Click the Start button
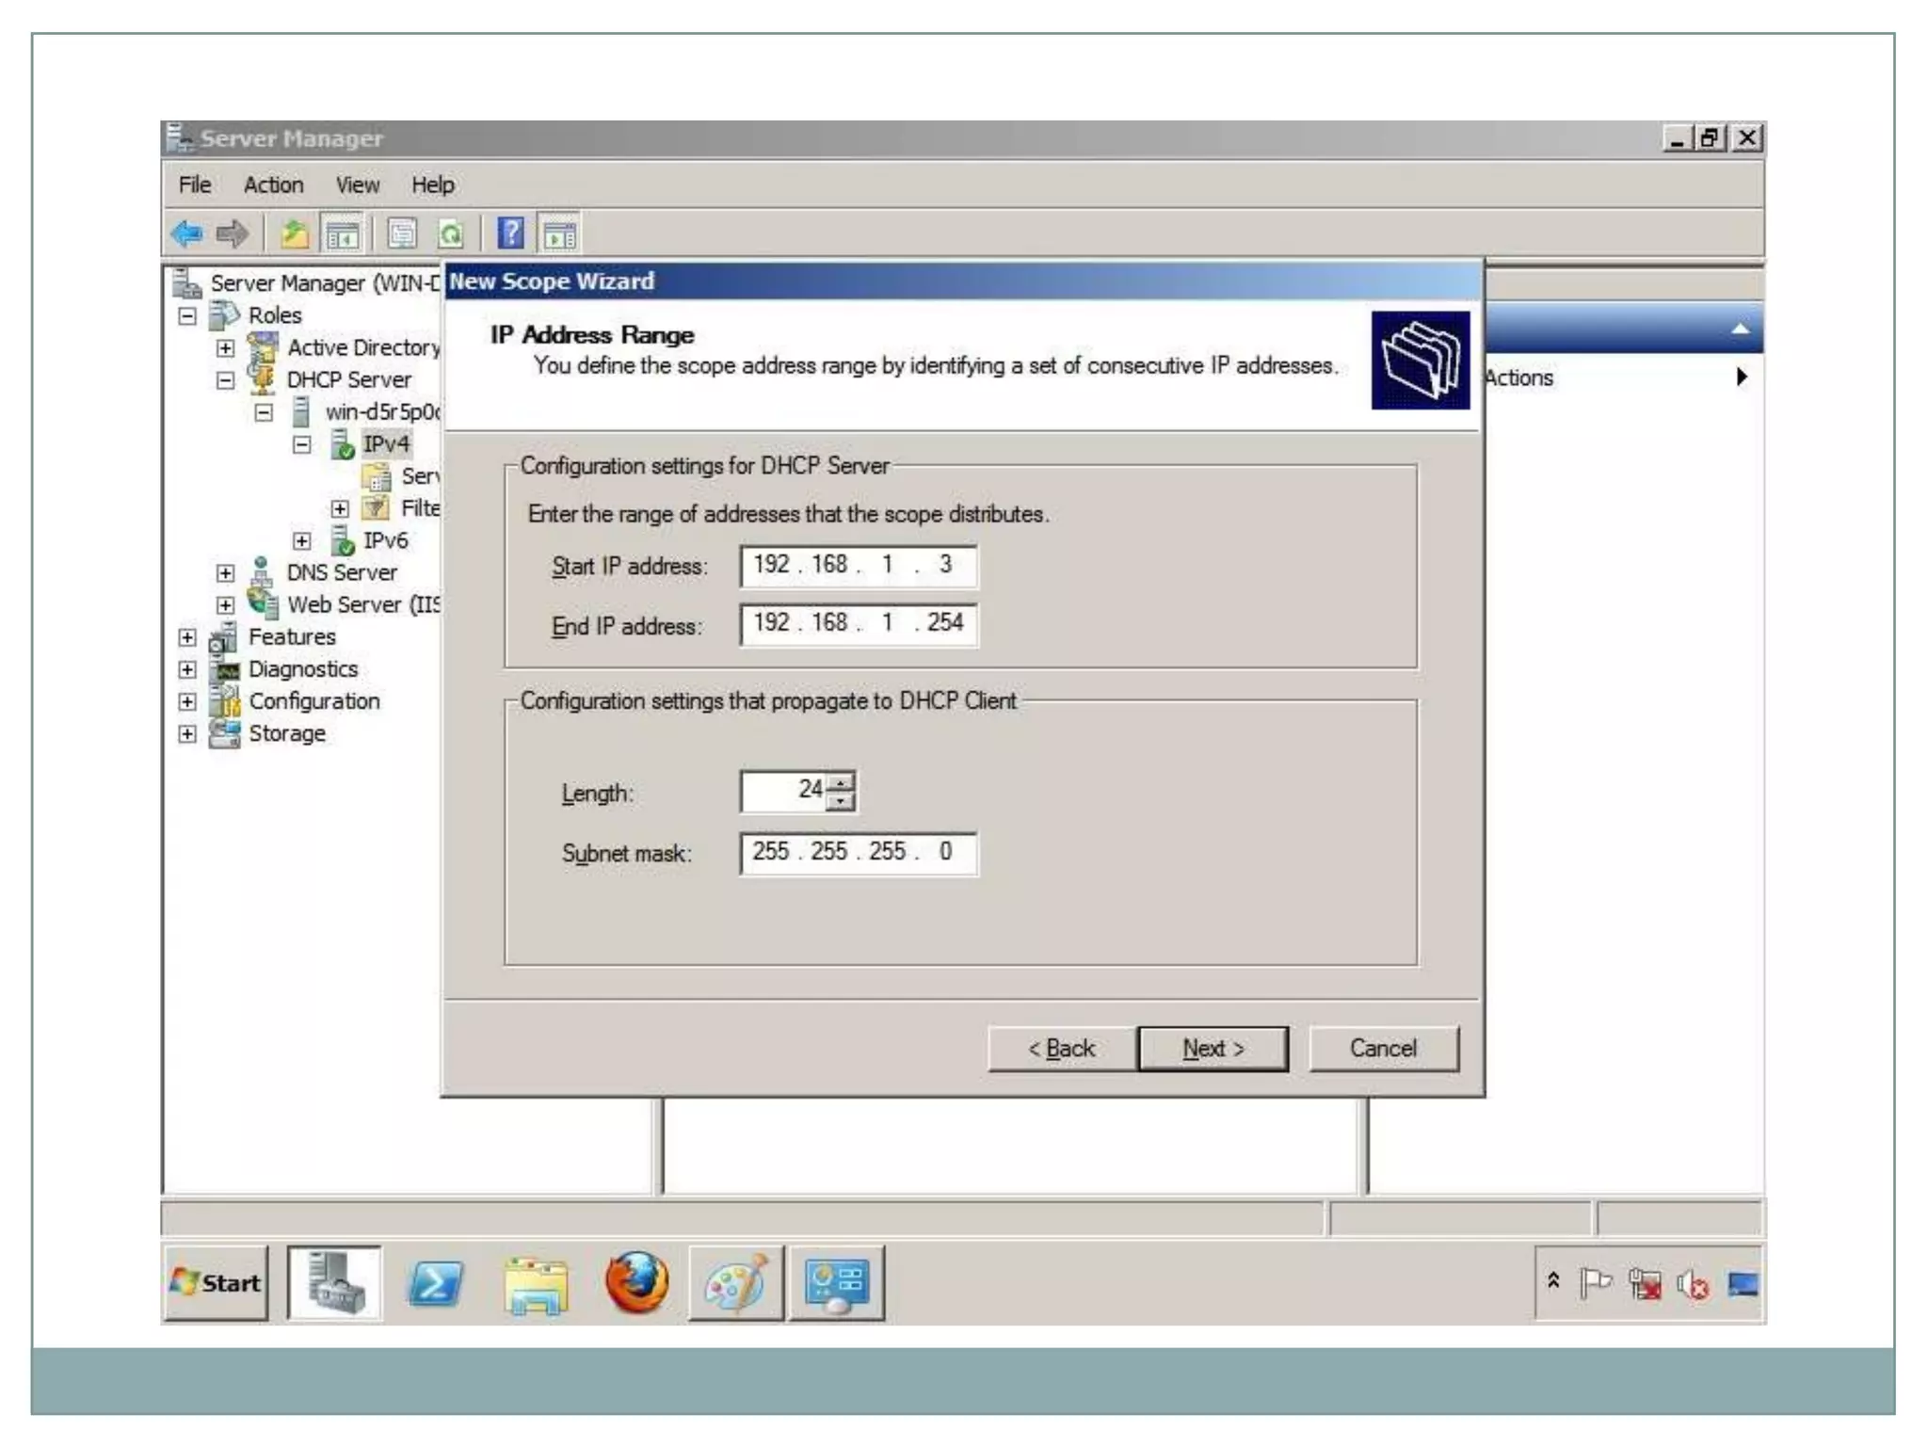The width and height of the screenshot is (1928, 1446). point(217,1283)
